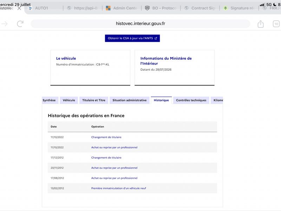Viewport: 281px width, 211px height.
Task: Click Achat ou reprise par un professionnel dated 20/11/2012
Action: click(115, 168)
